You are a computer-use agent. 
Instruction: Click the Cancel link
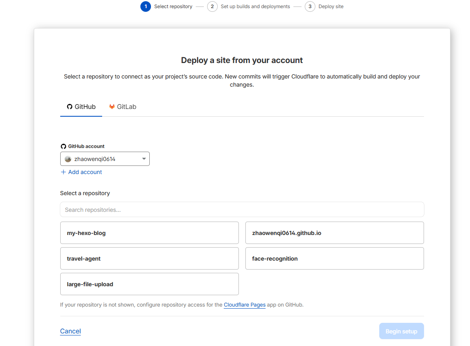coord(70,331)
